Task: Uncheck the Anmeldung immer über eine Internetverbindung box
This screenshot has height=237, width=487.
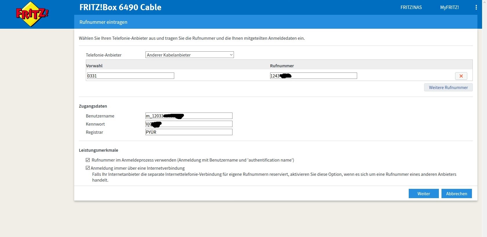Action: [88, 168]
